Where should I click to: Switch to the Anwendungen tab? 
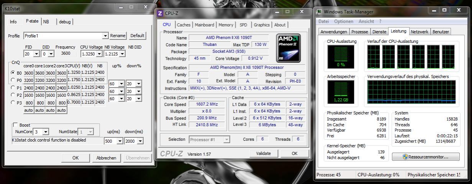point(334,32)
